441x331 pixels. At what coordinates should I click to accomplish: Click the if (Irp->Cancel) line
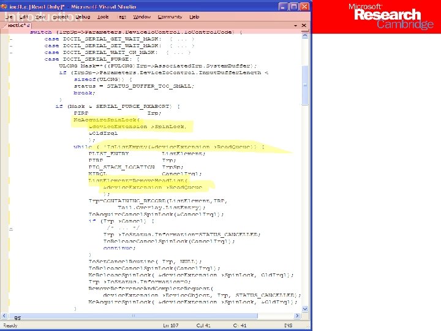(121, 221)
